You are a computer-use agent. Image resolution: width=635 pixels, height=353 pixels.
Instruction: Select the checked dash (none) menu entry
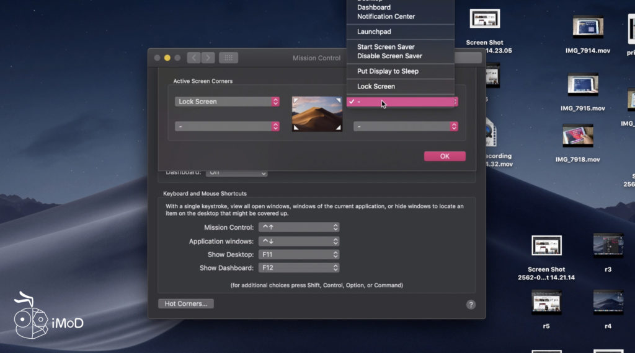(x=400, y=102)
